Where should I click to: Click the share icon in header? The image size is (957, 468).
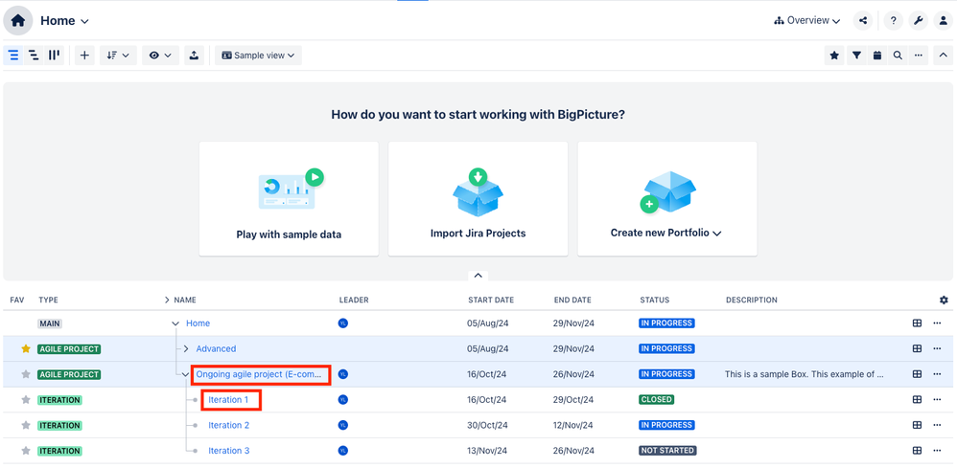(862, 21)
